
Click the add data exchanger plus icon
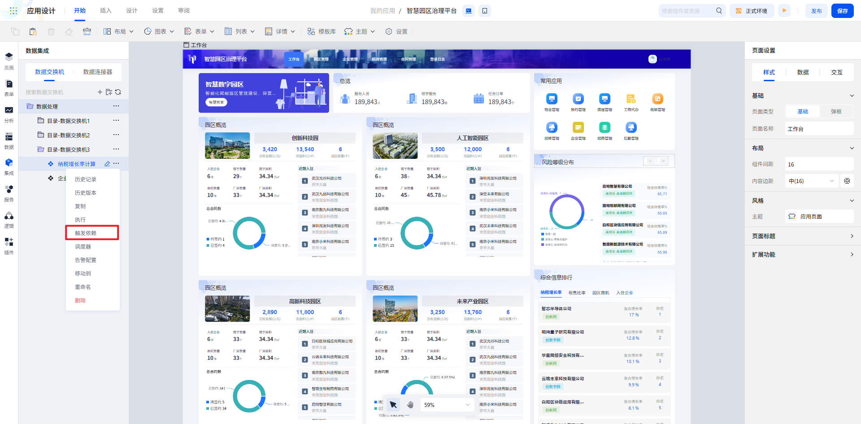100,92
